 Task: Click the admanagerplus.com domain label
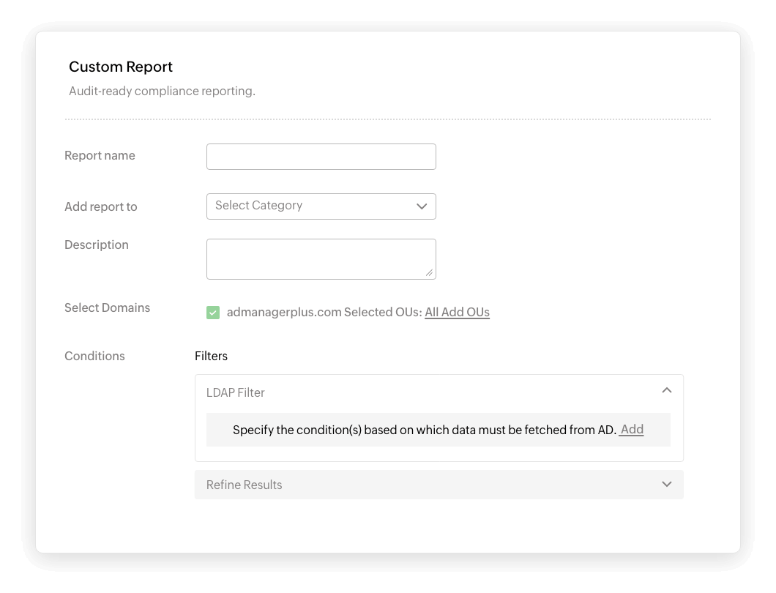click(283, 312)
